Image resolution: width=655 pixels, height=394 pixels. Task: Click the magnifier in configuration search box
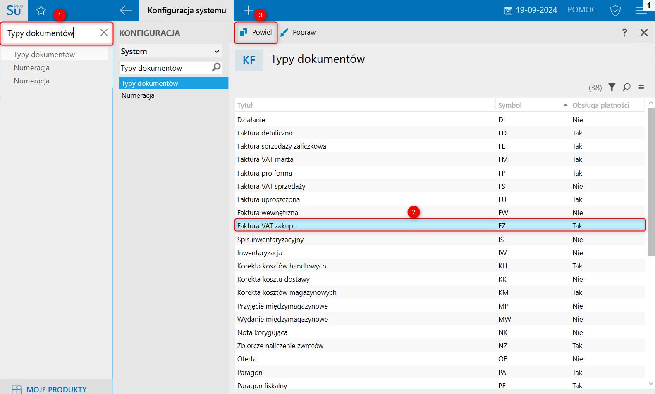click(216, 67)
